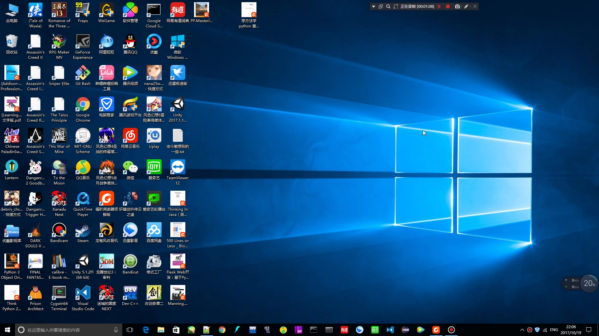The width and height of the screenshot is (599, 336).
Task: Open the Windows Start menu
Action: click(7, 330)
